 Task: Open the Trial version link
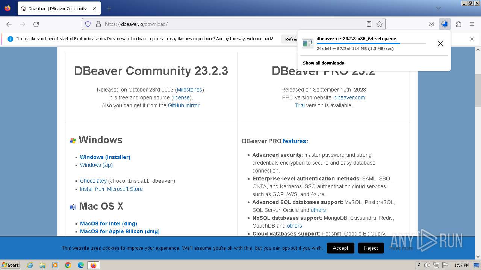[299, 105]
